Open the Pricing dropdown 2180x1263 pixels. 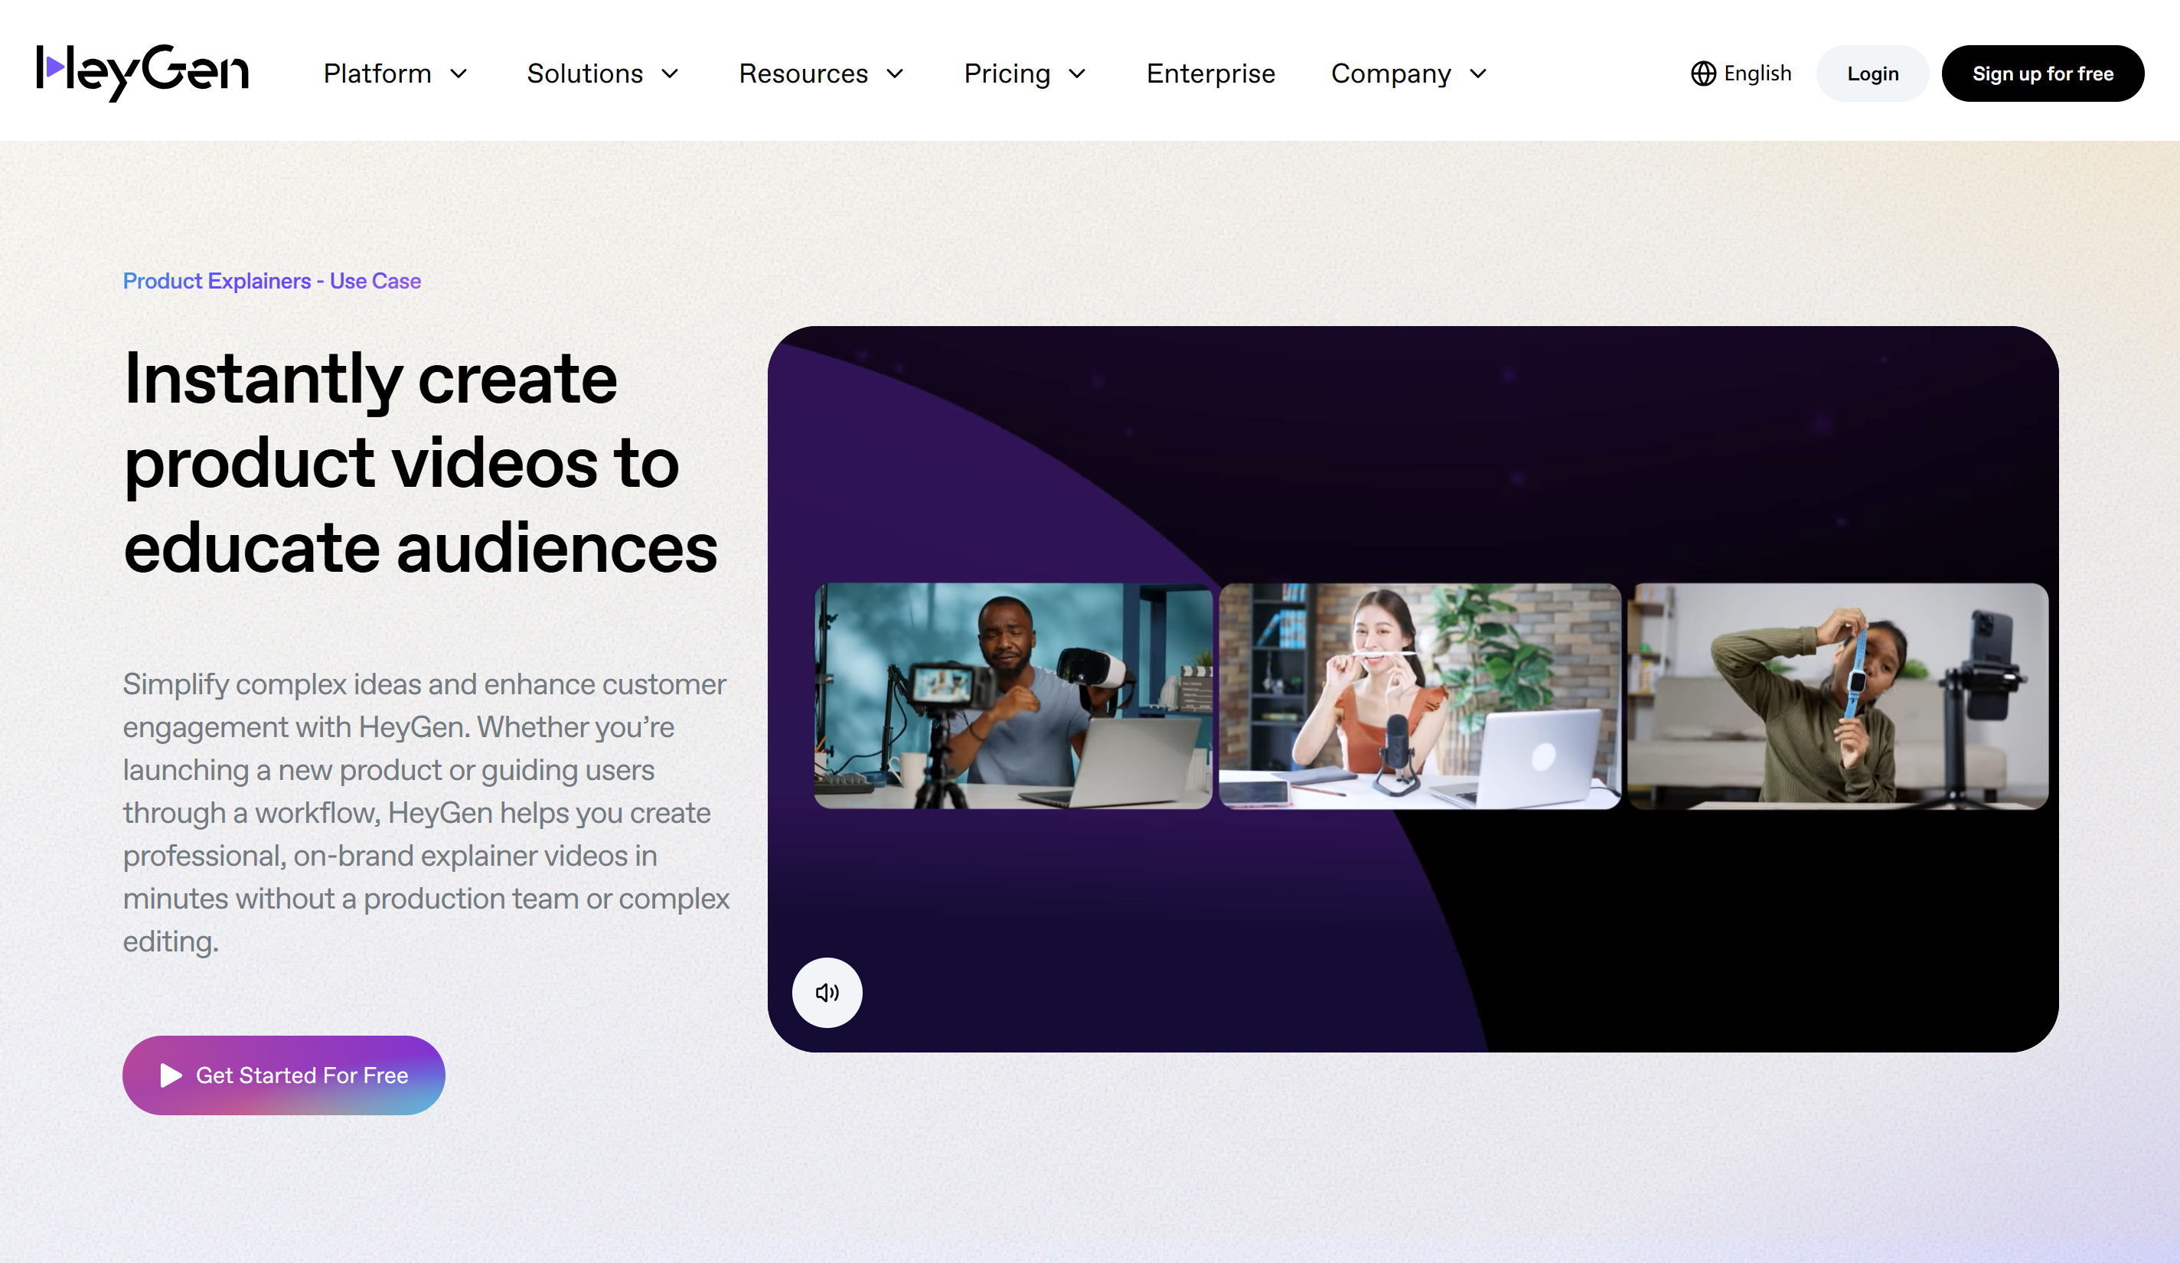click(1025, 73)
